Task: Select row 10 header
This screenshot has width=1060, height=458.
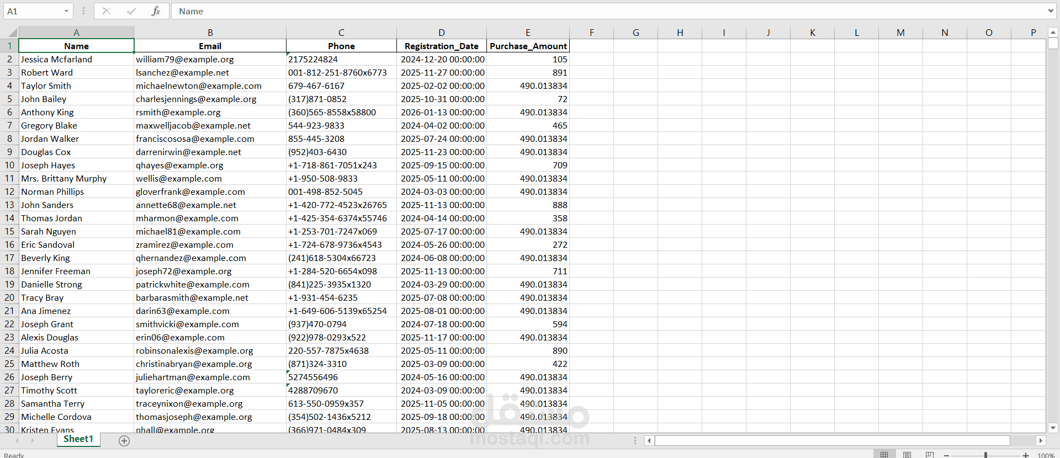Action: [x=9, y=165]
